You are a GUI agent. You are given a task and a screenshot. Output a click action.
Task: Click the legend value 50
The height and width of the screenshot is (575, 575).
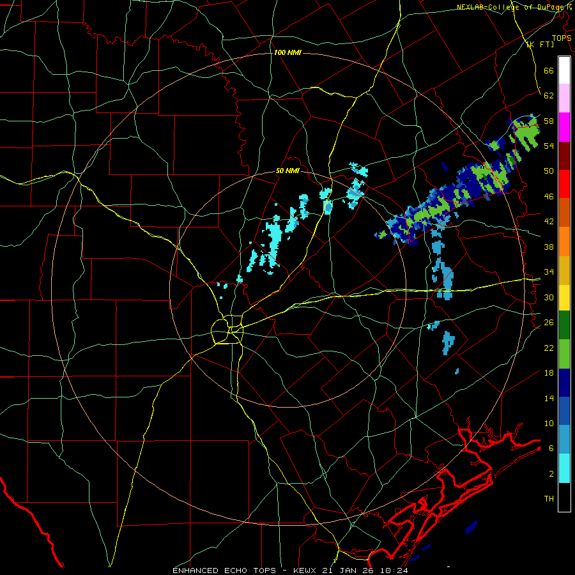click(549, 171)
